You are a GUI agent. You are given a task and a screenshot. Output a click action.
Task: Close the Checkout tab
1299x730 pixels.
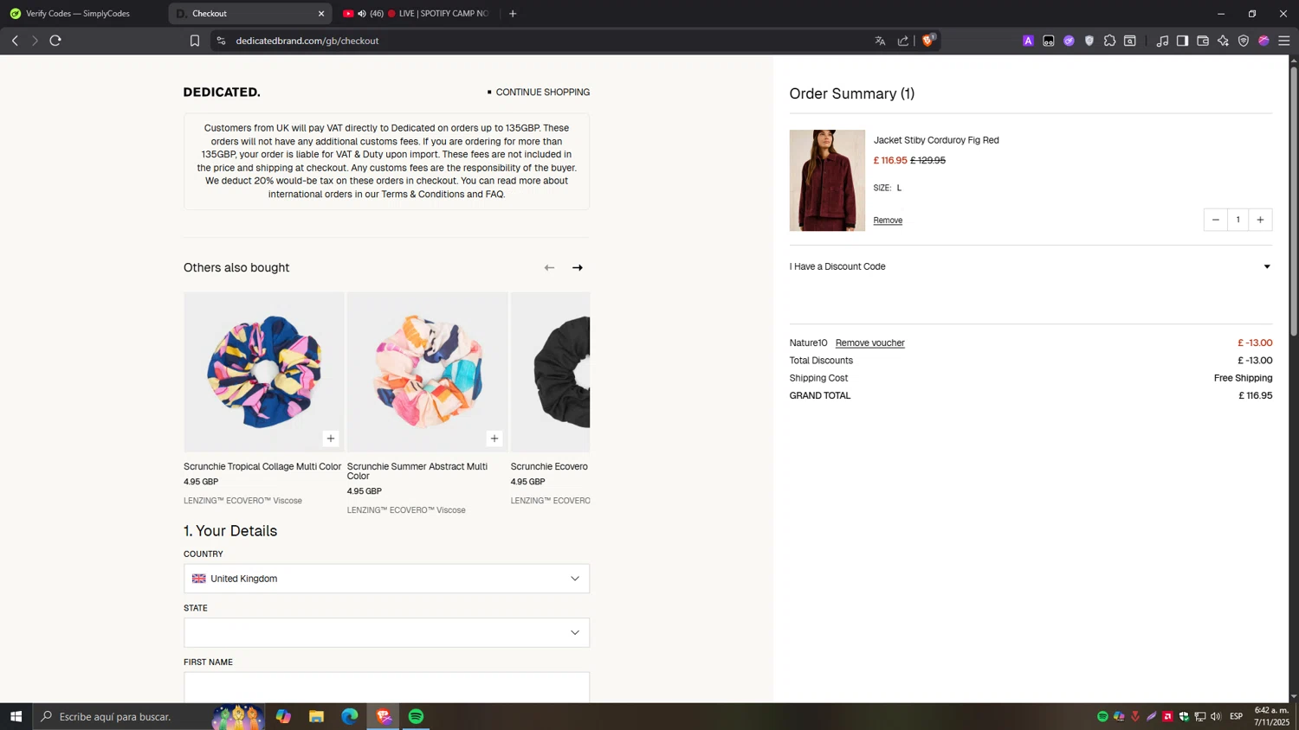tap(321, 14)
